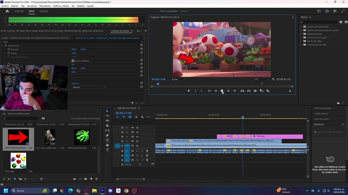Open the 1/2 playback resolution dropdown
This screenshot has height=195, width=348.
click(261, 79)
